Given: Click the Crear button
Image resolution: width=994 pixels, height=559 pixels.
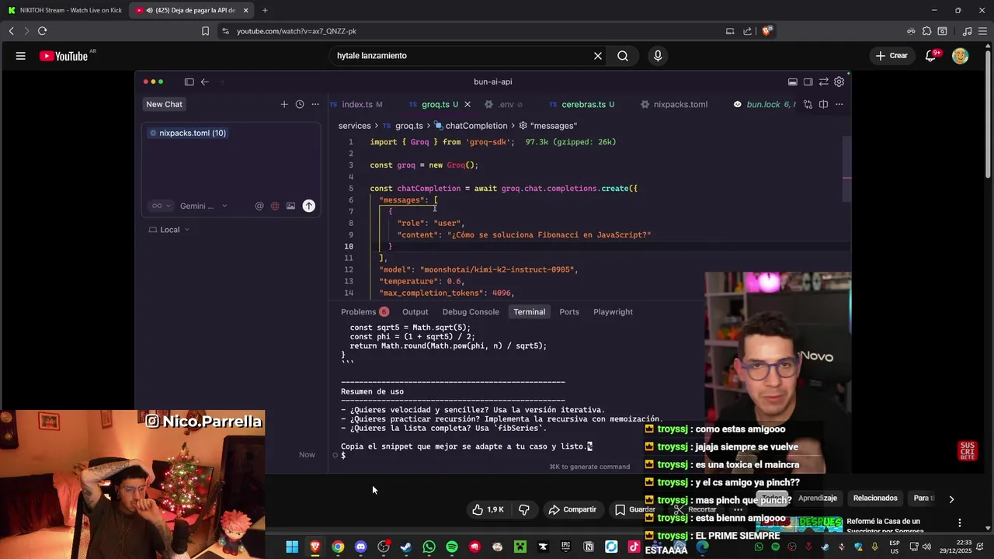Looking at the screenshot, I should click(x=891, y=56).
